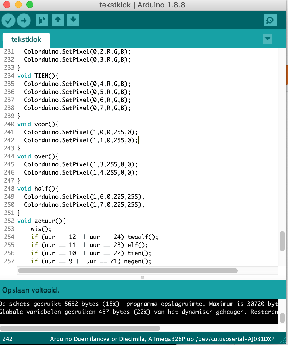The height and width of the screenshot is (345, 288).
Task: Click the line calling tien()
Action: (x=91, y=253)
